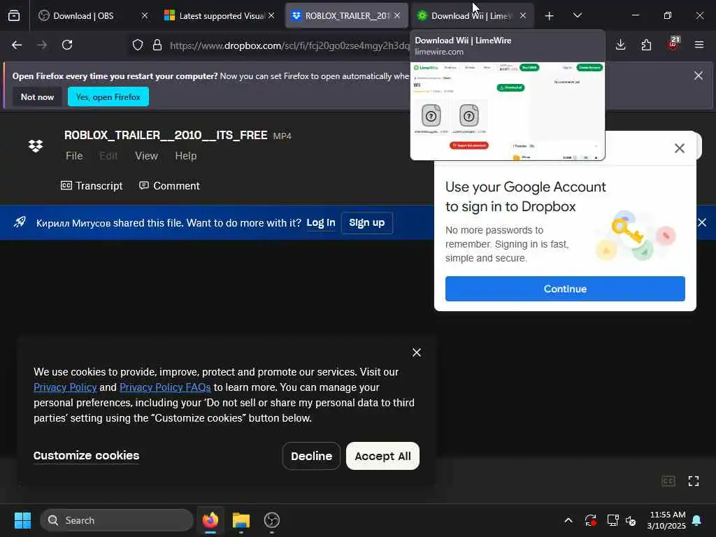Open network status tray icon
This screenshot has height=537, width=716.
tap(613, 520)
